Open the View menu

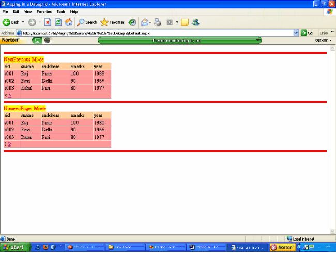28,12
